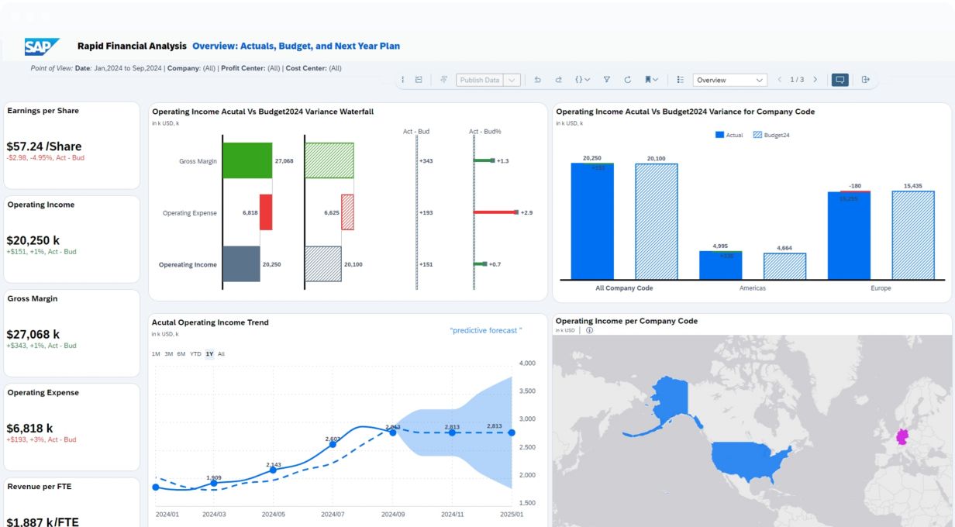Select the YTD time range option
This screenshot has height=527, width=955.
click(x=195, y=354)
